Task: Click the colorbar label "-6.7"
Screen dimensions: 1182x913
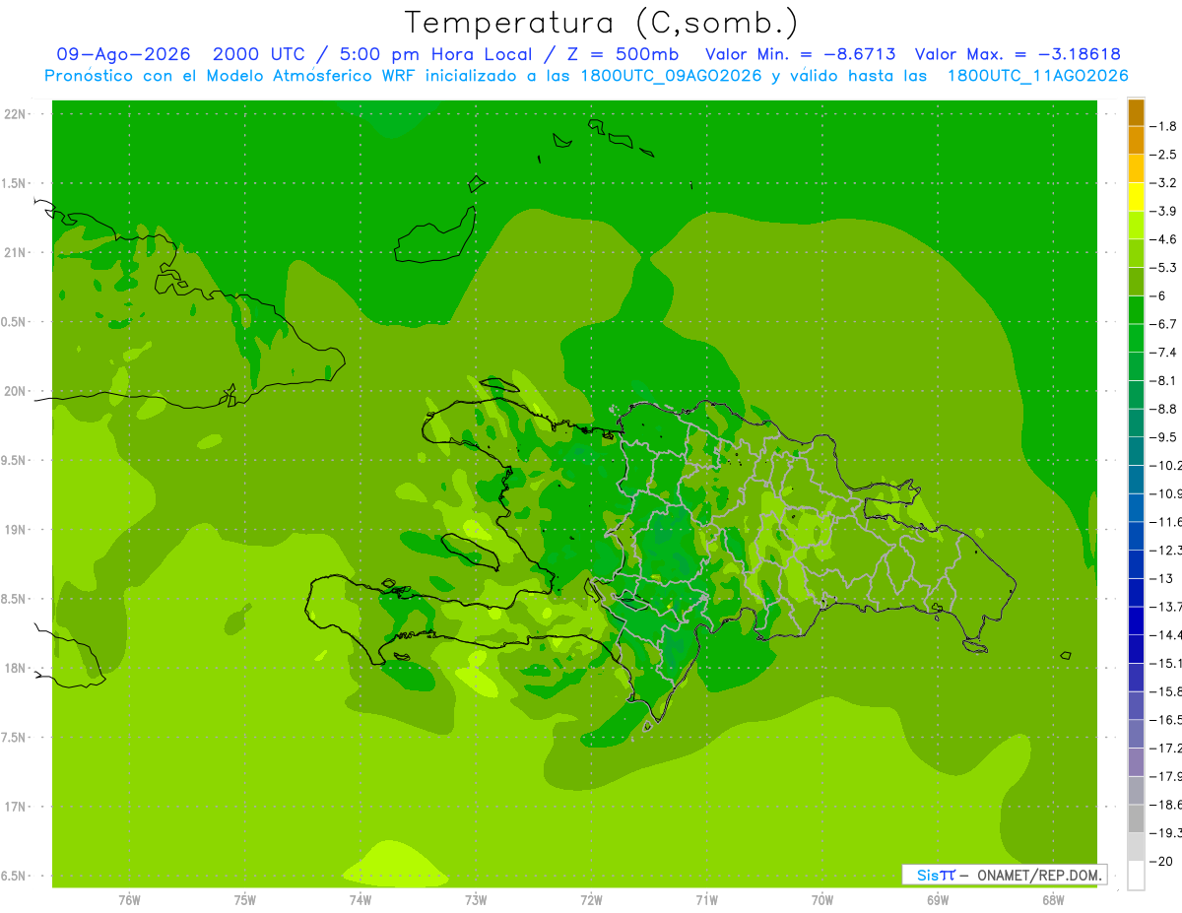Action: 1163,324
